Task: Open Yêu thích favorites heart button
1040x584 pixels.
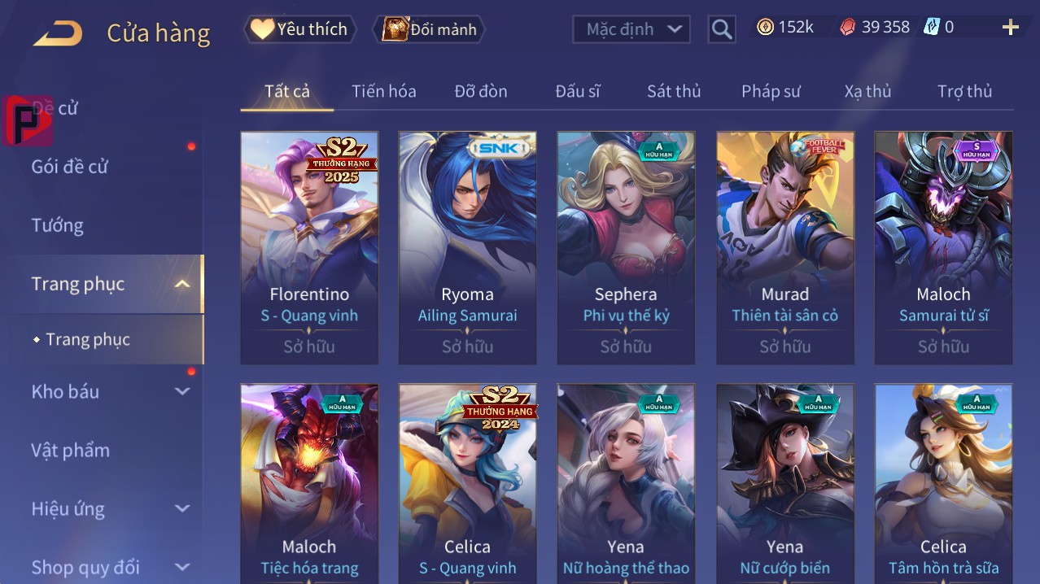Action: (x=300, y=29)
